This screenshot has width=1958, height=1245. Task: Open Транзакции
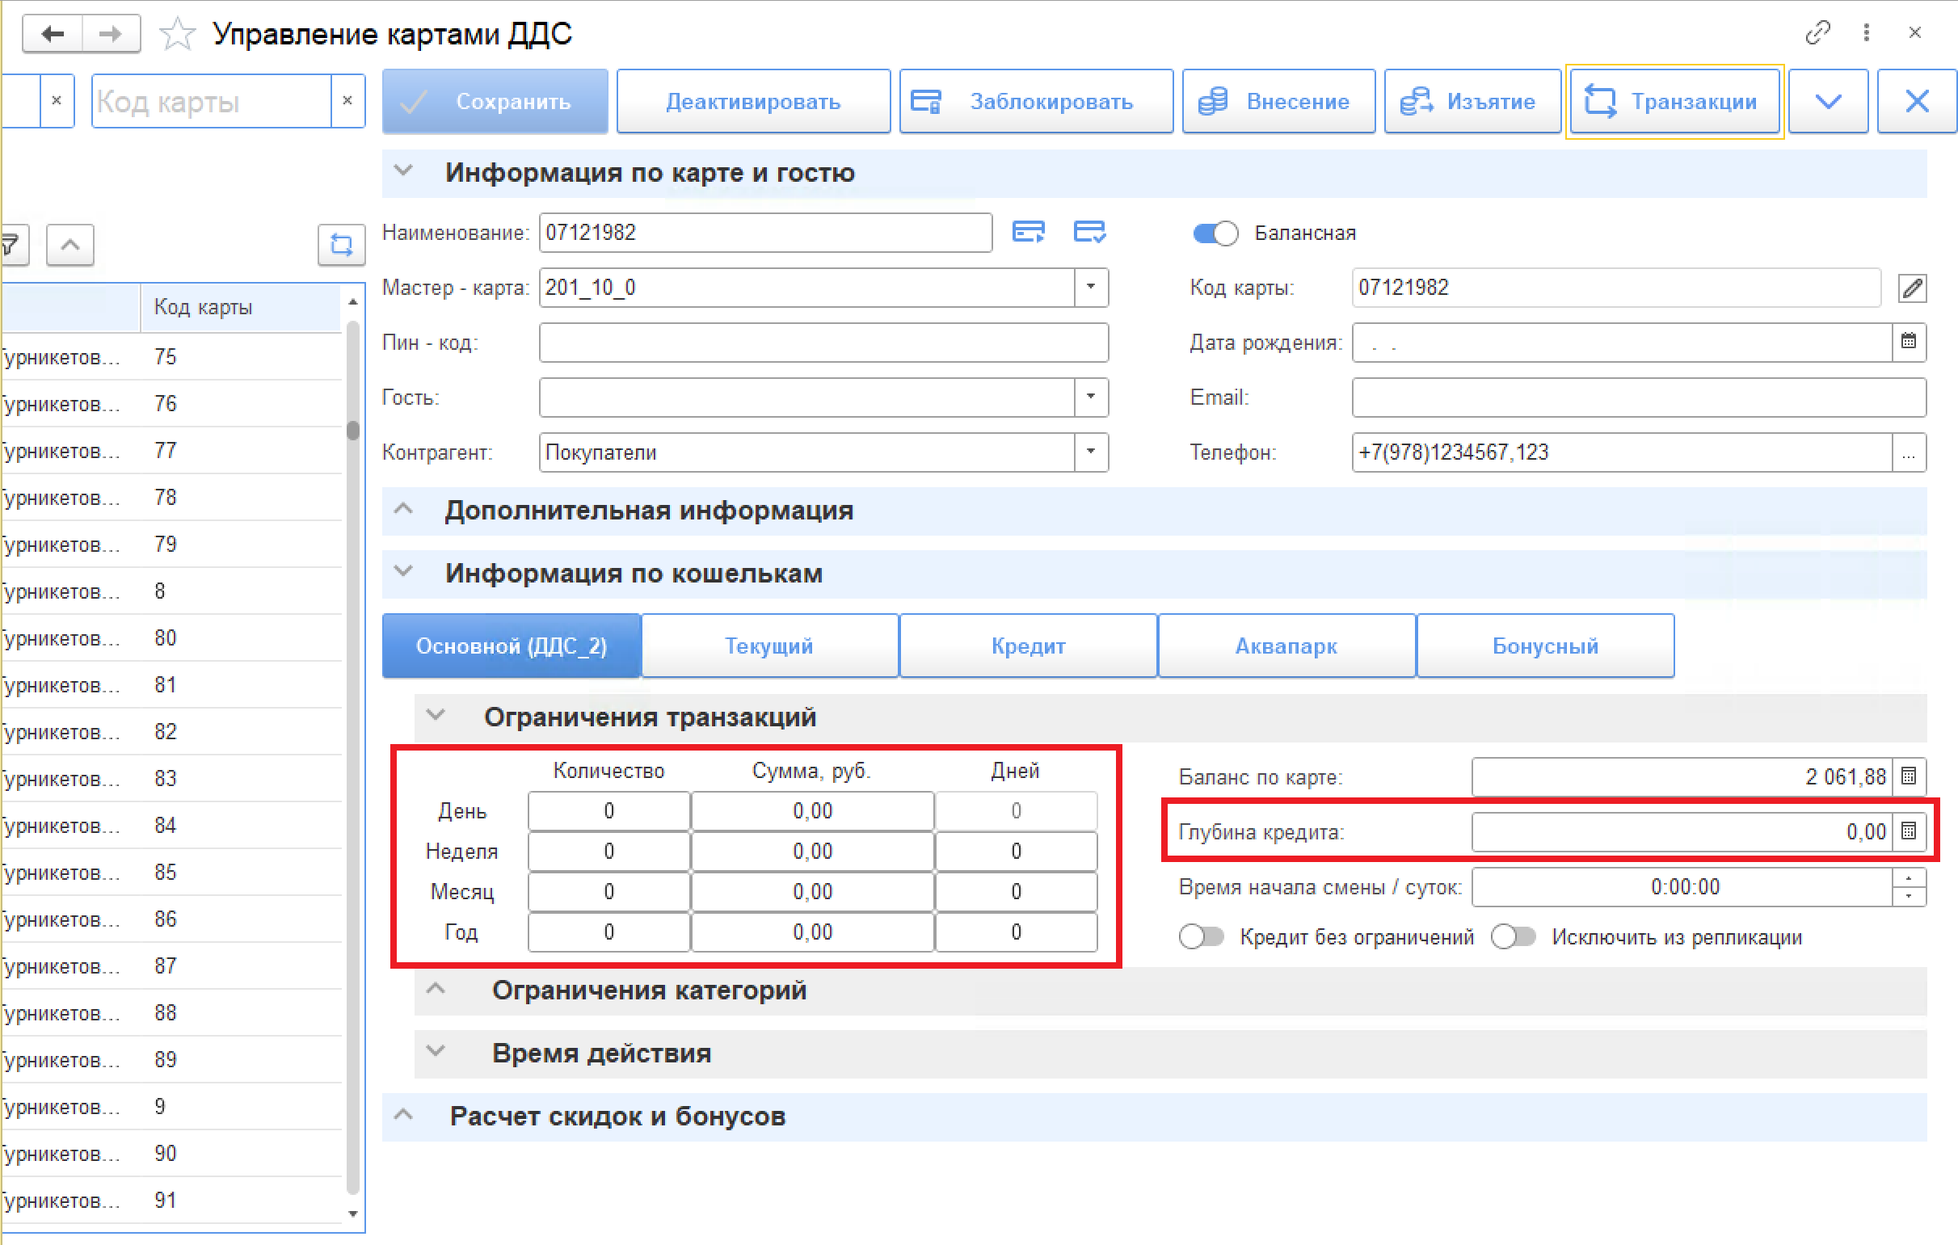1674,101
